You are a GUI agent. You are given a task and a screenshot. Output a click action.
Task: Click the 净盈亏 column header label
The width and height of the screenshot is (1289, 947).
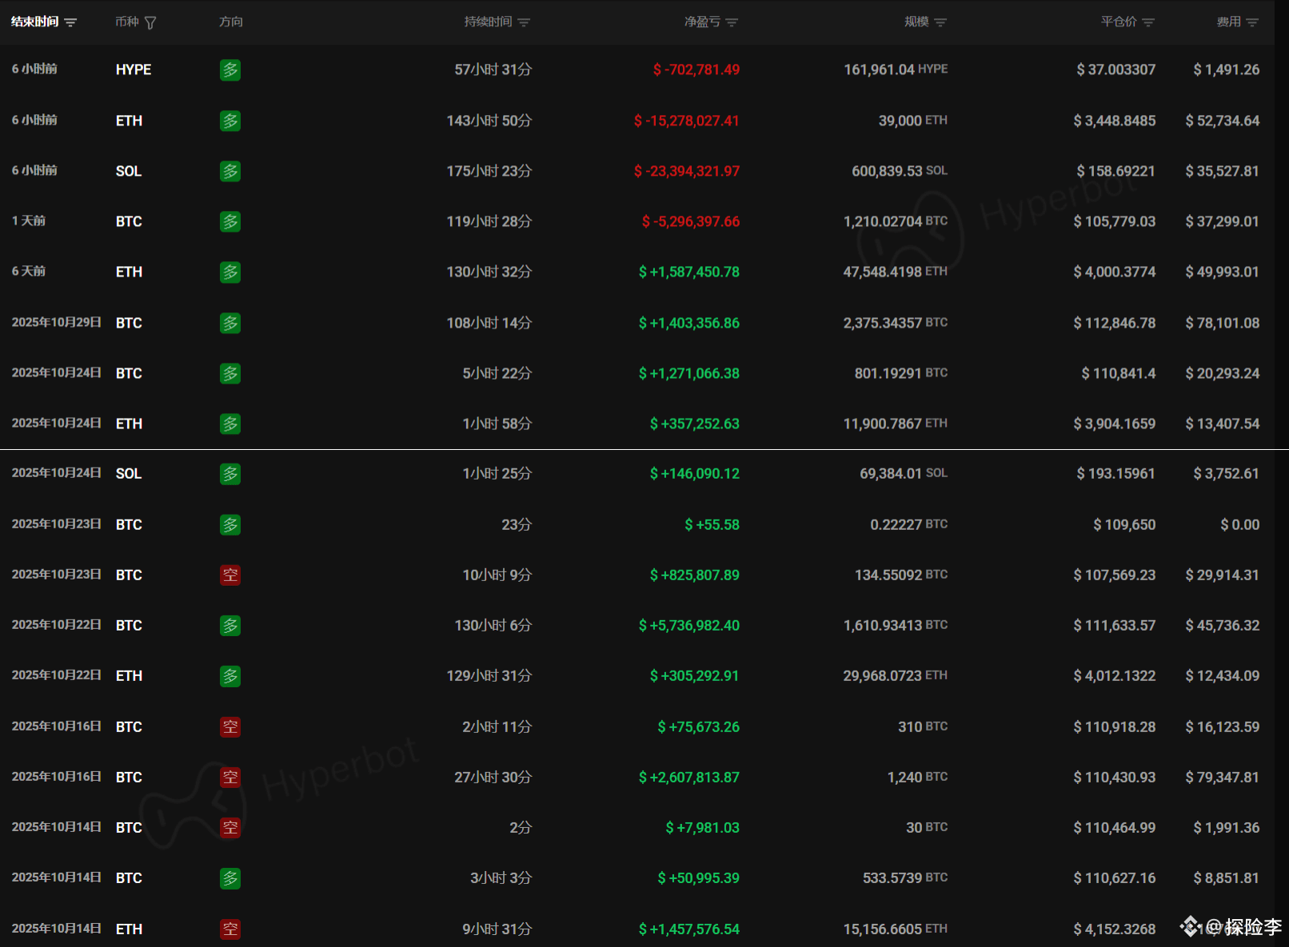(x=702, y=22)
